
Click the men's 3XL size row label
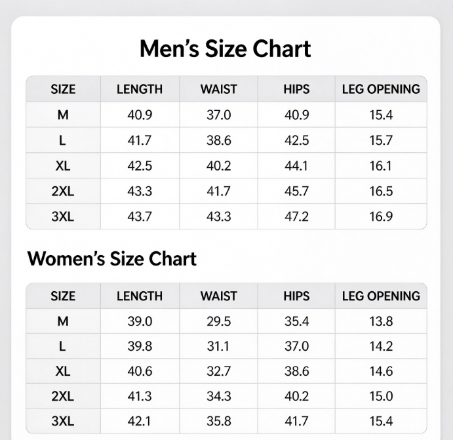(x=63, y=216)
